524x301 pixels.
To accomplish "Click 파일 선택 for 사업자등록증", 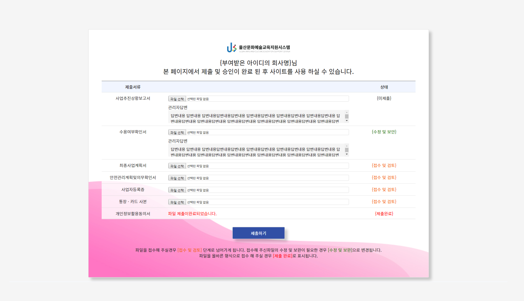I will [177, 190].
